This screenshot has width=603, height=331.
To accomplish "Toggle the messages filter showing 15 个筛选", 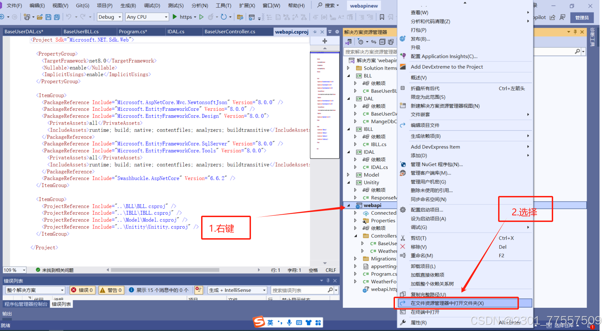I will pyautogui.click(x=159, y=290).
